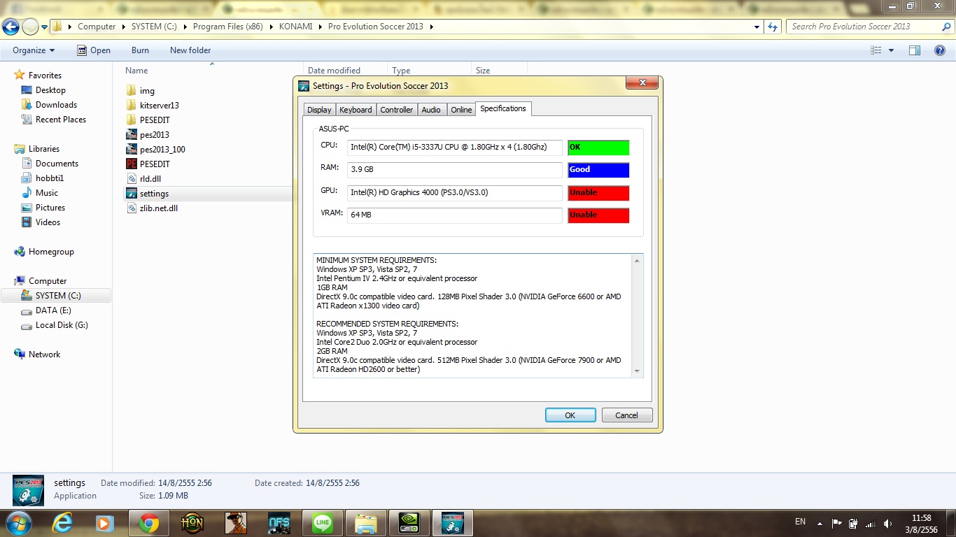The width and height of the screenshot is (956, 537).
Task: Select the Specifications tab
Action: point(503,108)
